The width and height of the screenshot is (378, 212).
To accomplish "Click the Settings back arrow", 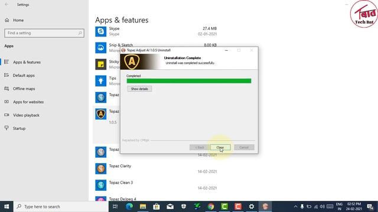I will click(x=6, y=5).
